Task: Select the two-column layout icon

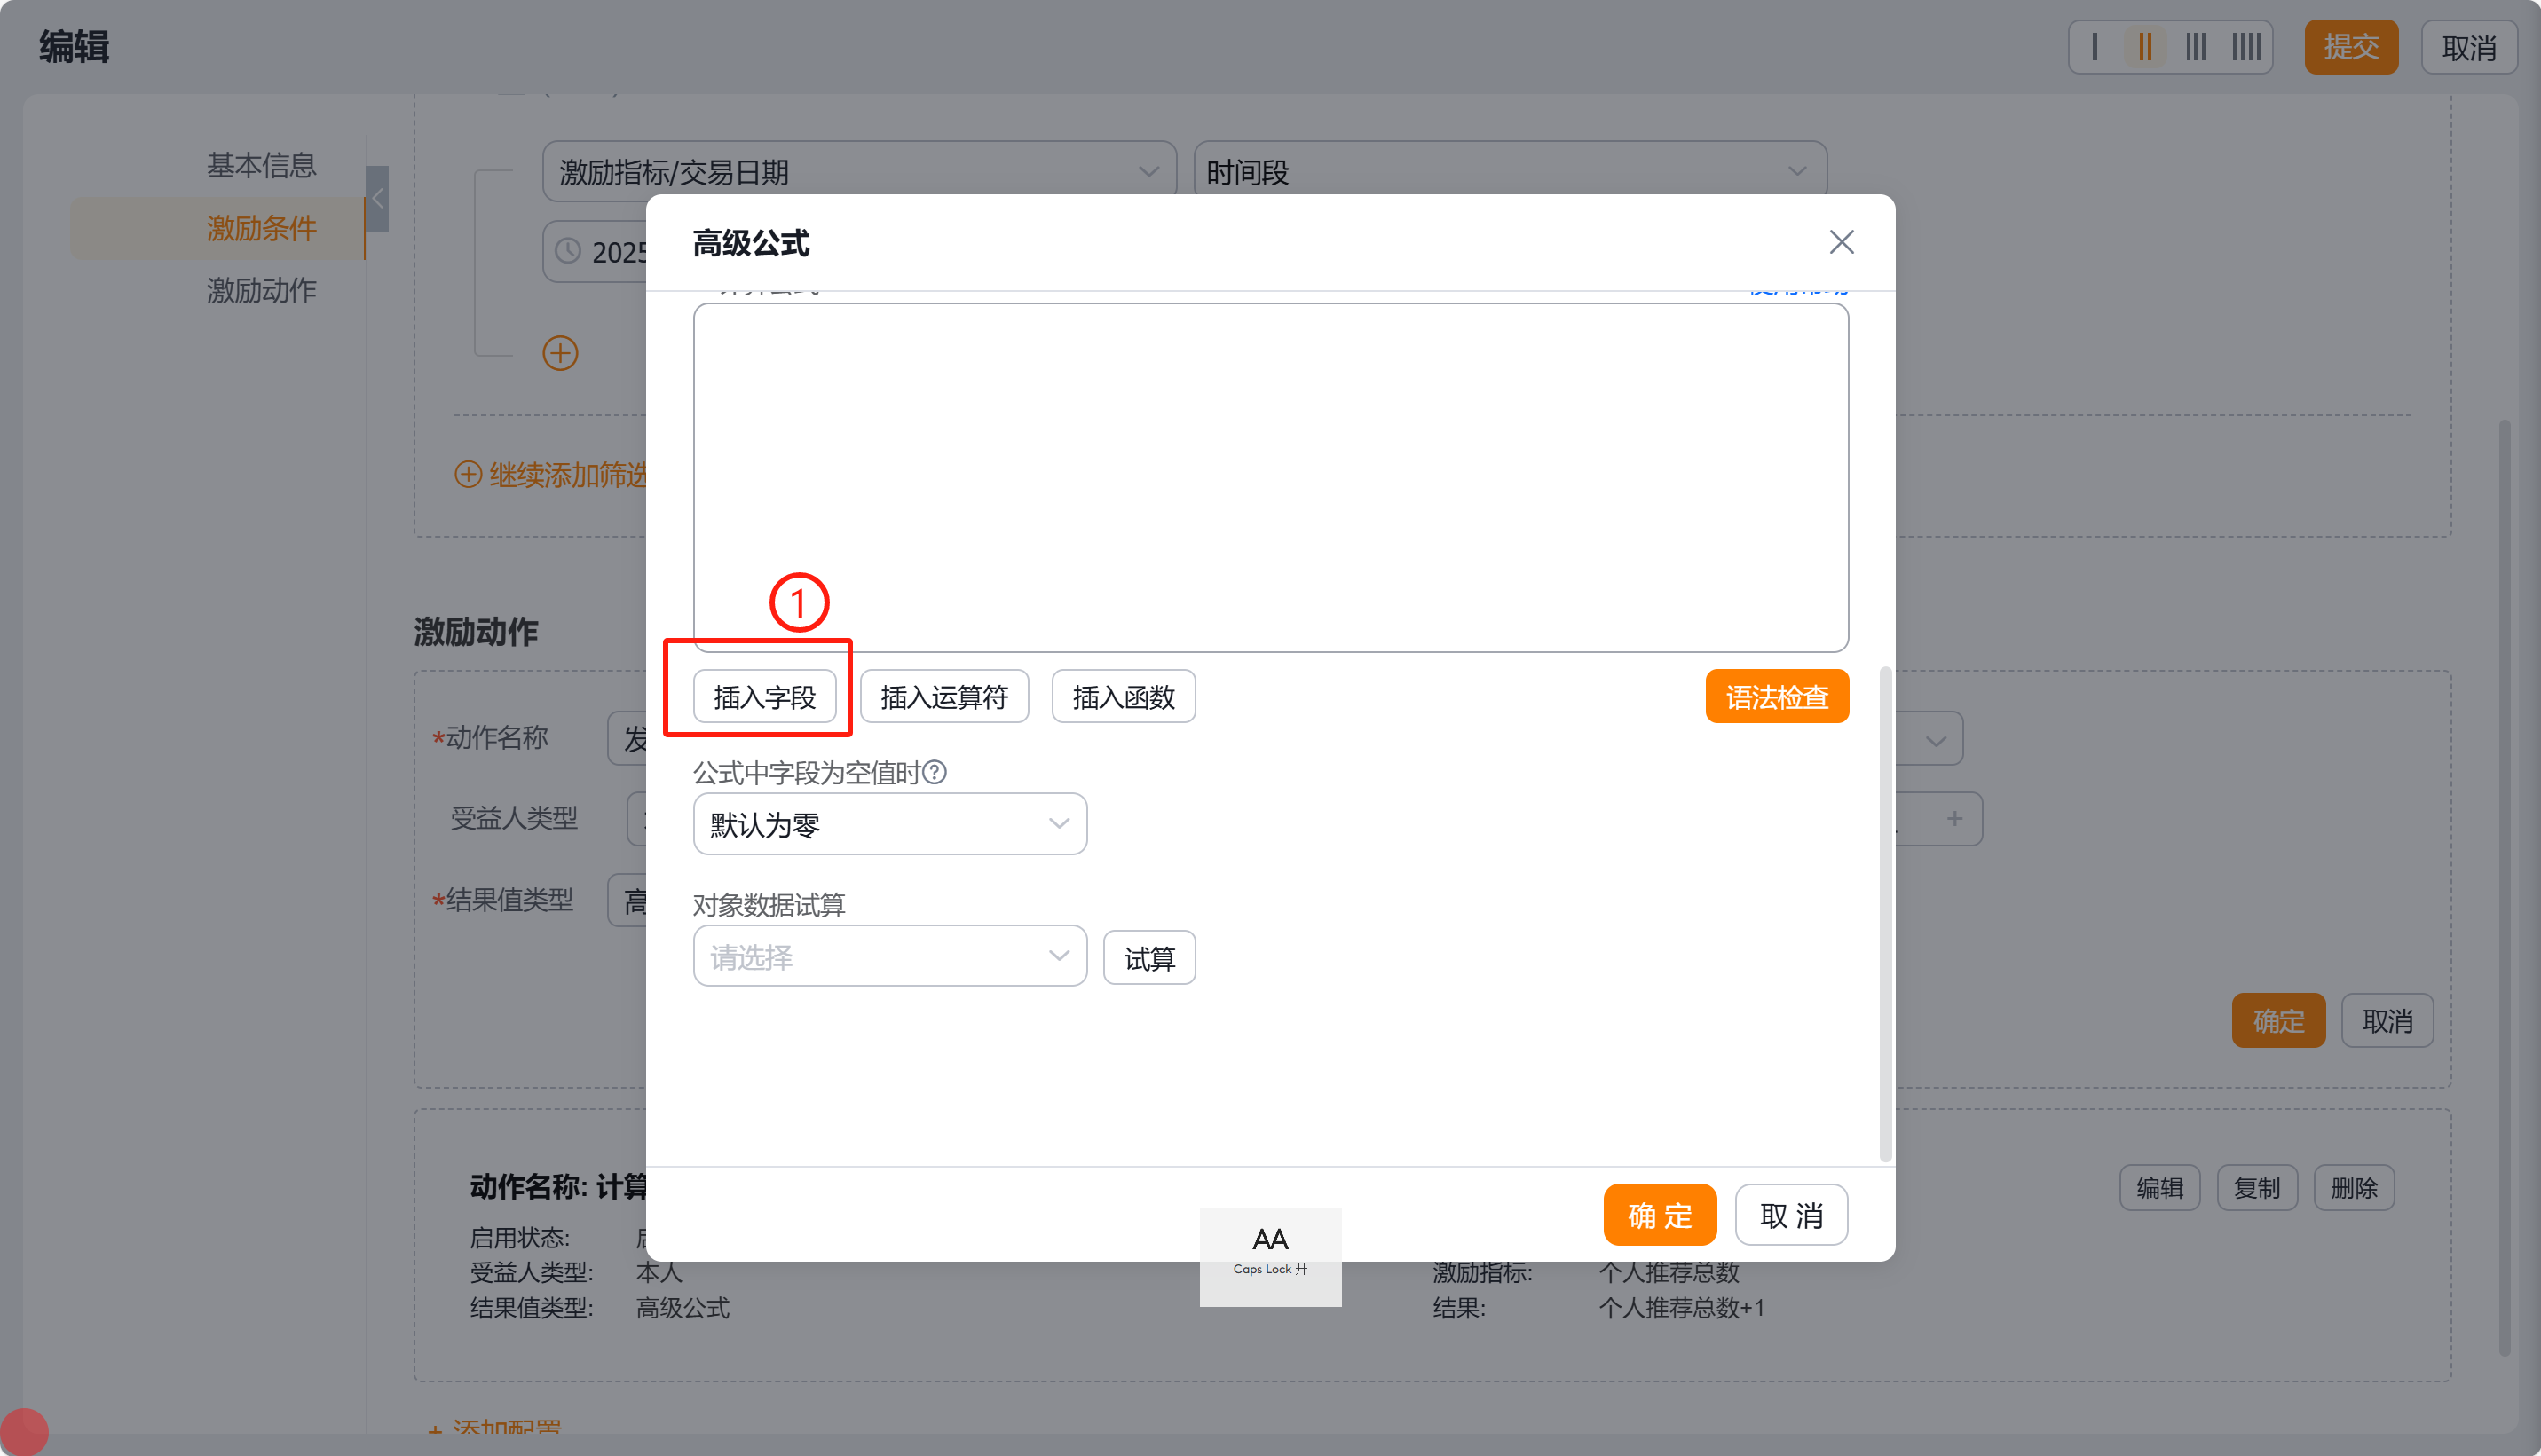Action: (x=2144, y=47)
